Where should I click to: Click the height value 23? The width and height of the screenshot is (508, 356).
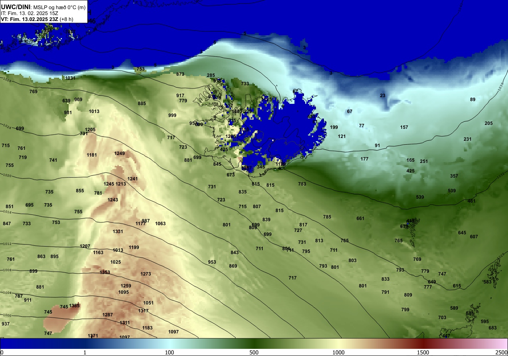click(x=383, y=96)
